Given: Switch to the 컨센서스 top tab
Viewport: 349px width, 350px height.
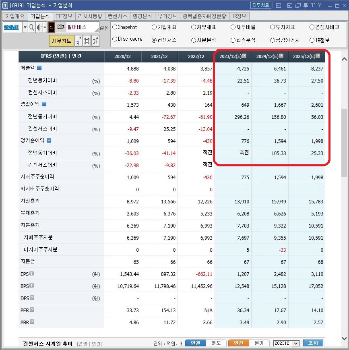Looking at the screenshot, I should (118, 16).
